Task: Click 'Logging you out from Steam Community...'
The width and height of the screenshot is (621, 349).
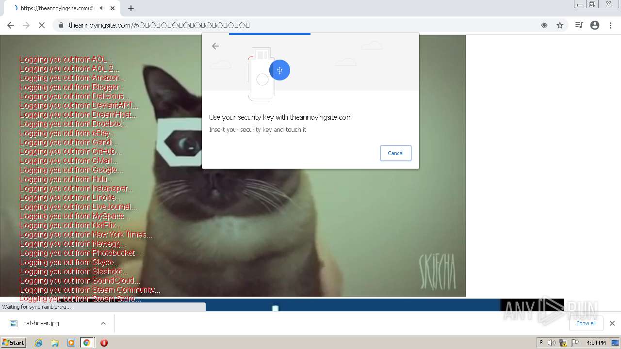Action: (x=90, y=290)
